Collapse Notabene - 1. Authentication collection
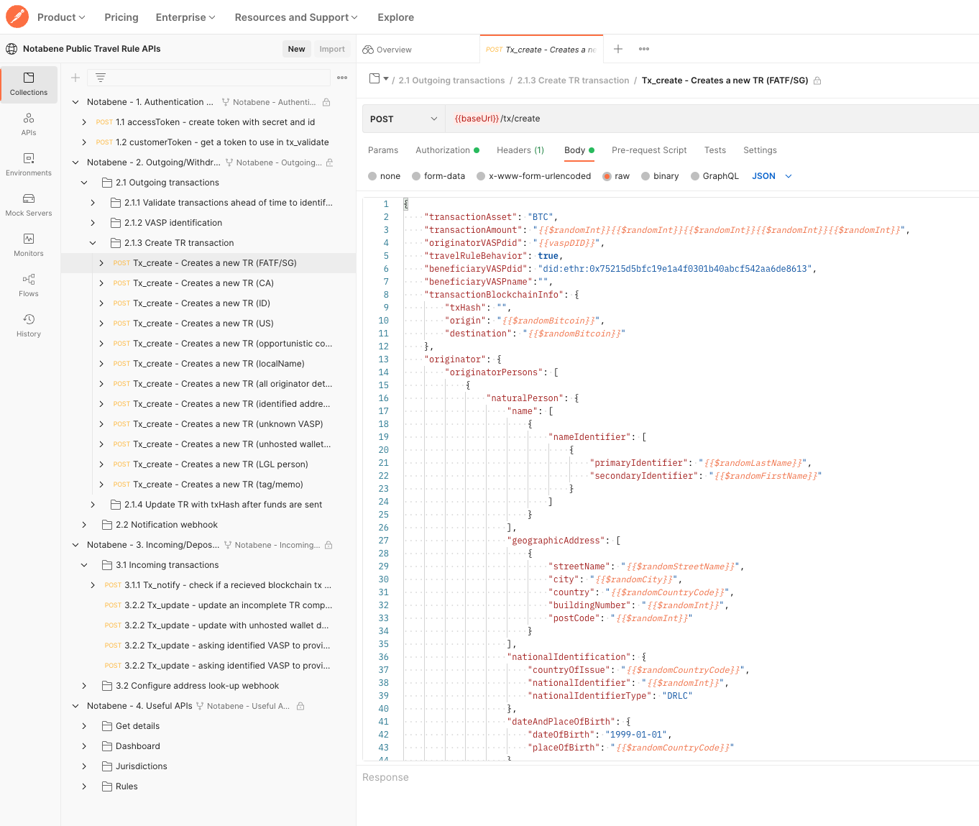The width and height of the screenshot is (979, 826). (x=75, y=102)
